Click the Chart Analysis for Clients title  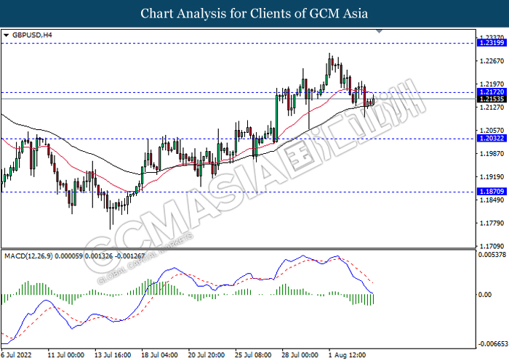(254, 14)
